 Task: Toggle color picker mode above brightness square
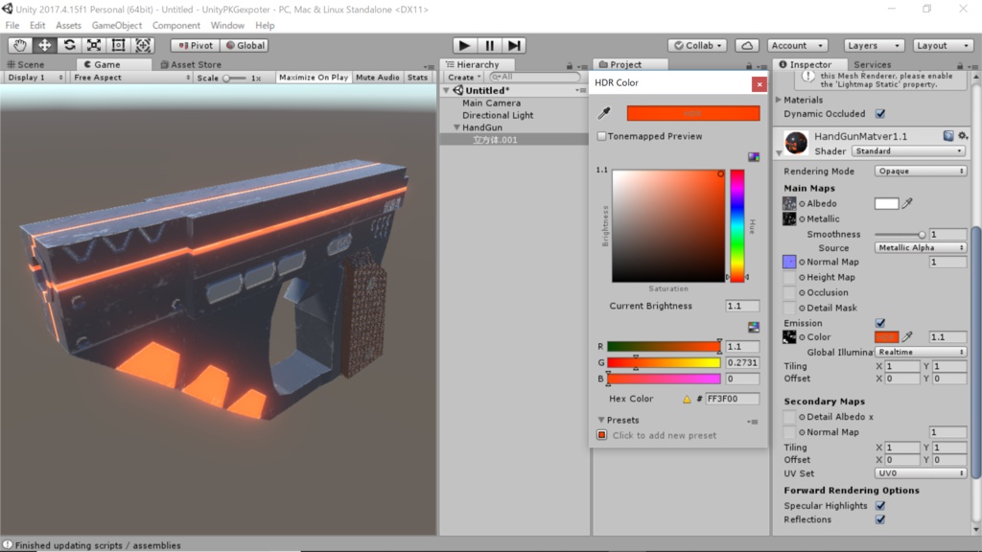click(754, 157)
